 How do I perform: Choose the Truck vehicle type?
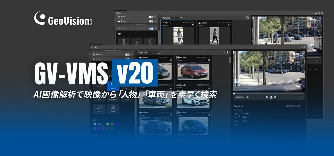[x=113, y=109]
